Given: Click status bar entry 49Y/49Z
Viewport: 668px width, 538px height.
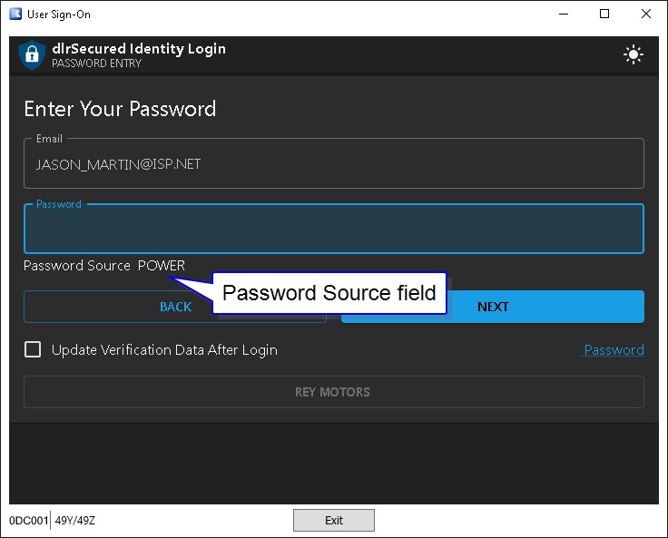Looking at the screenshot, I should (75, 520).
